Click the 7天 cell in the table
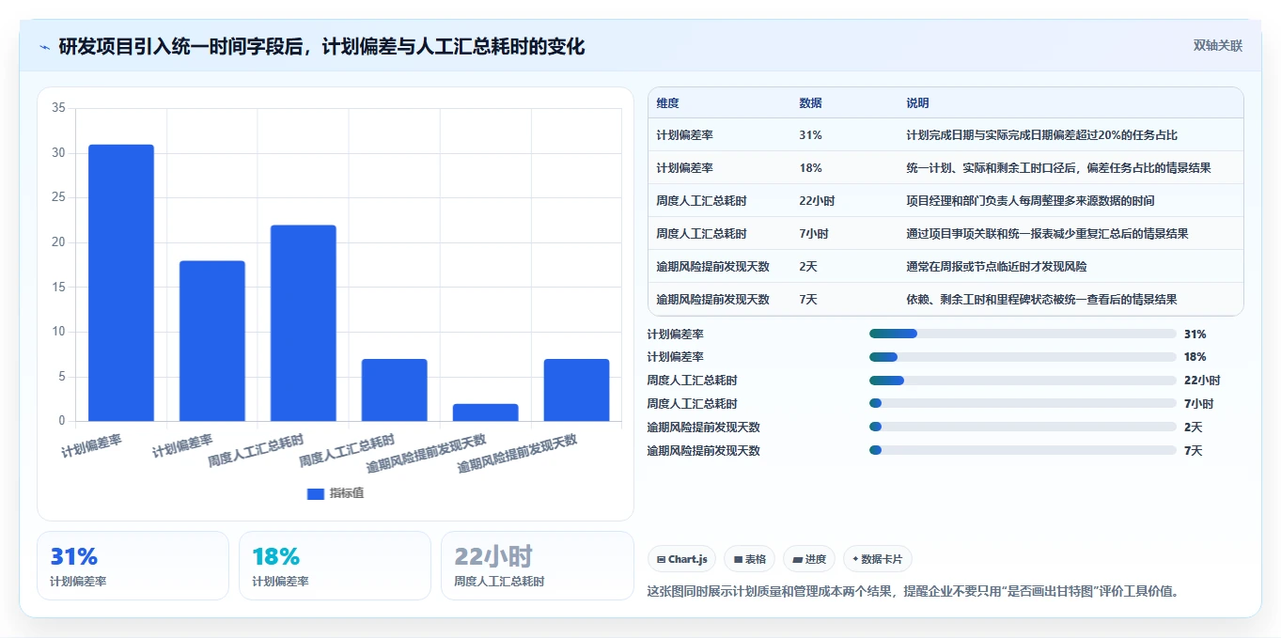1281x638 pixels. 808,300
